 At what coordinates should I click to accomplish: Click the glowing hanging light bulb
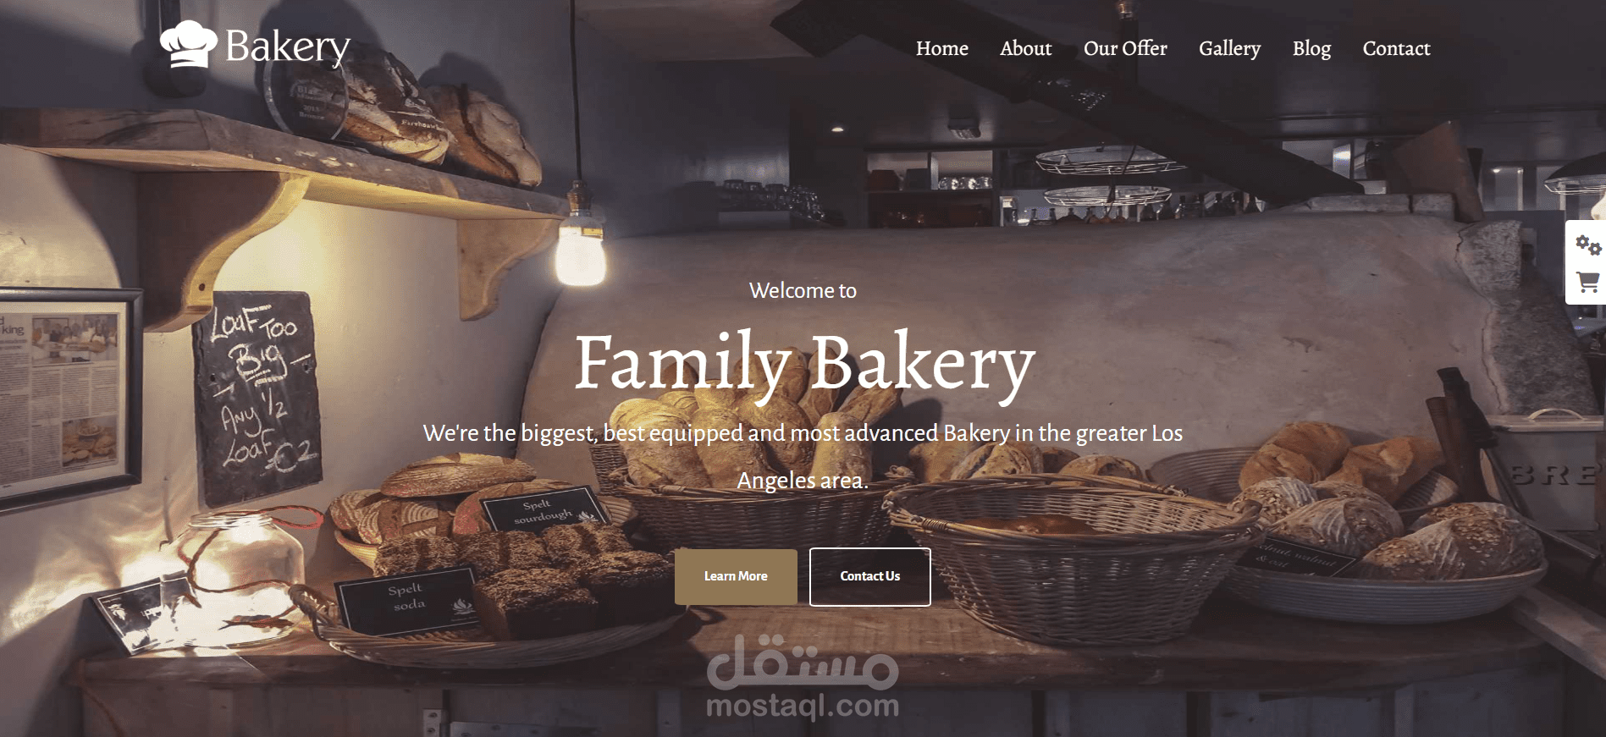(x=580, y=250)
